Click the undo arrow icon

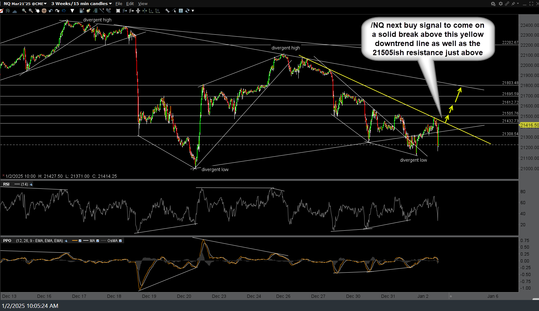pos(50,11)
